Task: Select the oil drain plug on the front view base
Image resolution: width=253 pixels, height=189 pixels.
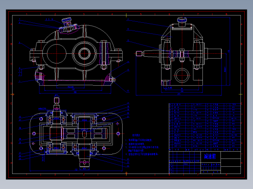Action: (x=113, y=79)
